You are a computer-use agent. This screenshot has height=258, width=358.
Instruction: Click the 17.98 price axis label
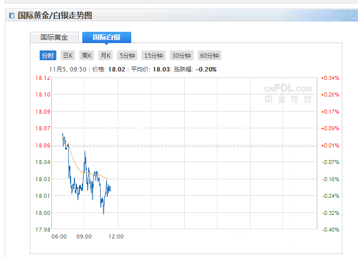(x=43, y=230)
